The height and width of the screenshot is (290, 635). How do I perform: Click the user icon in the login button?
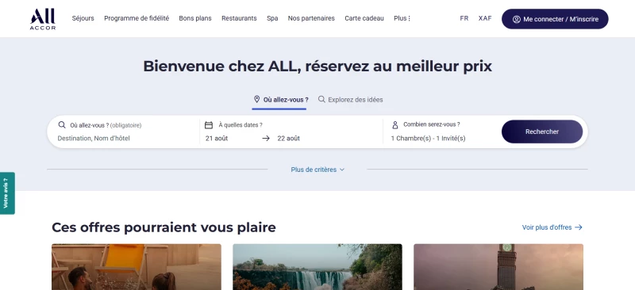[517, 19]
